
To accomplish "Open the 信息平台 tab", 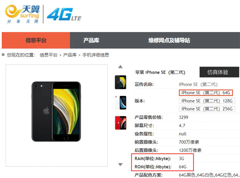I will (x=36, y=40).
